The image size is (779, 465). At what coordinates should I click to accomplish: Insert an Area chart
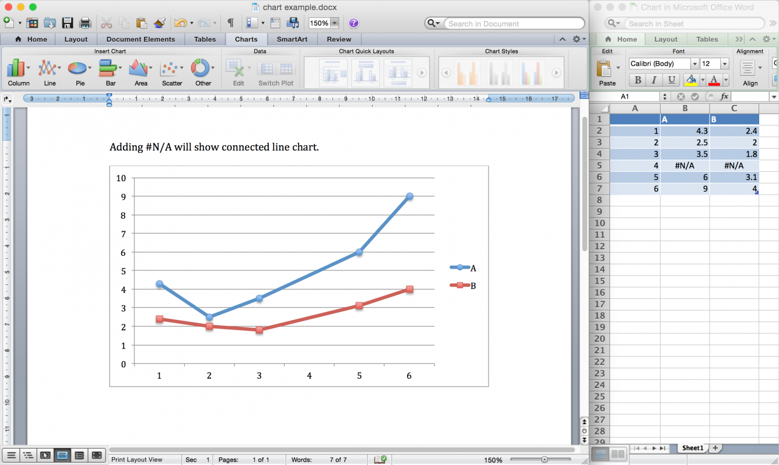pyautogui.click(x=139, y=70)
